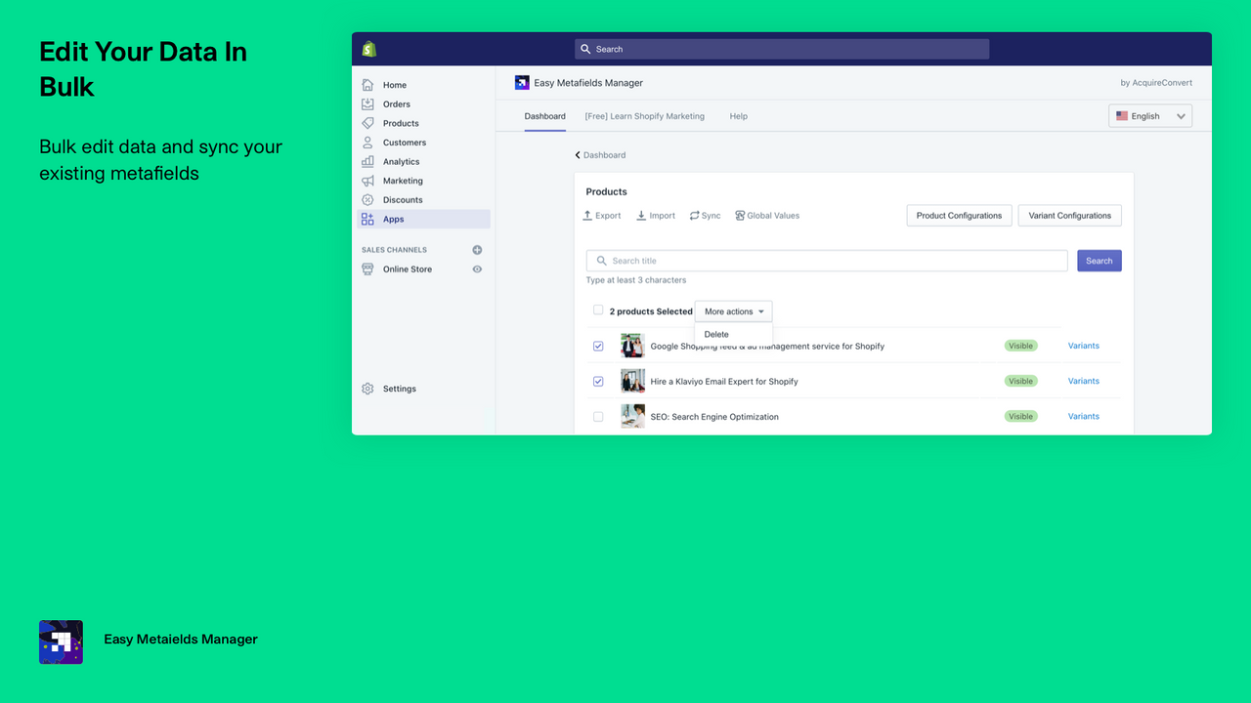Image resolution: width=1251 pixels, height=703 pixels.
Task: Click the Discounts icon
Action: (x=400, y=199)
